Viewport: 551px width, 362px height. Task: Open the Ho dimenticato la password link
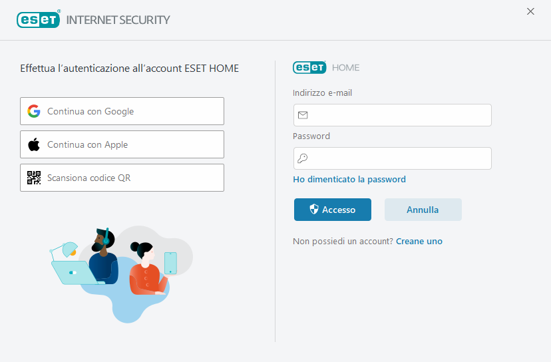[349, 179]
